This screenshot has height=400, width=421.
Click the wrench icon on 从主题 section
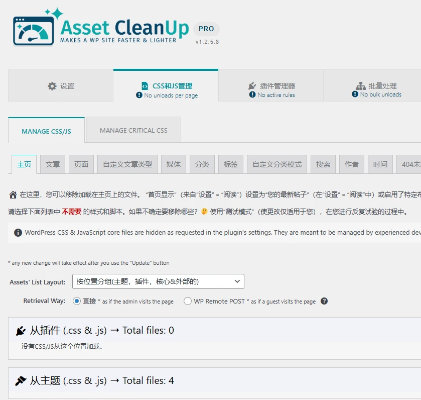click(x=20, y=380)
